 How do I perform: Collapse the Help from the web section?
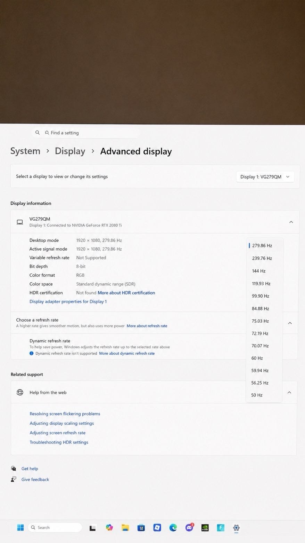[x=289, y=392]
